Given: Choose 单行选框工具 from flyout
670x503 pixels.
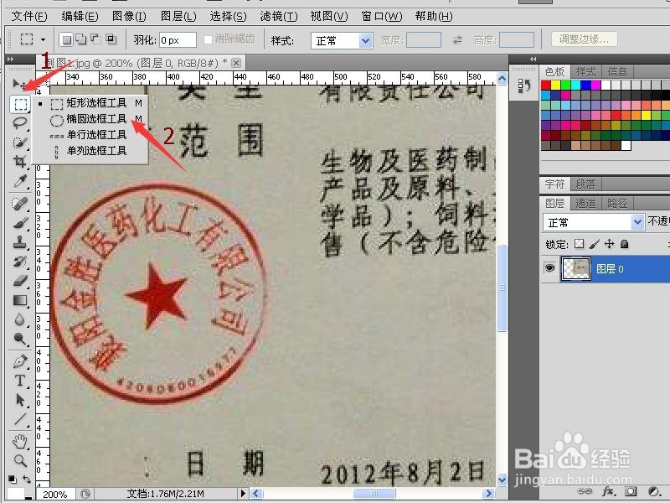Looking at the screenshot, I should pos(96,135).
